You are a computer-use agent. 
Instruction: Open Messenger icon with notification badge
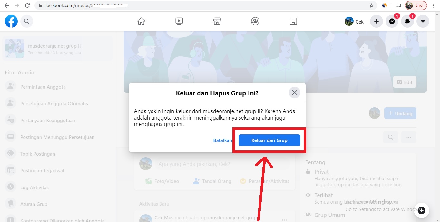(x=392, y=22)
